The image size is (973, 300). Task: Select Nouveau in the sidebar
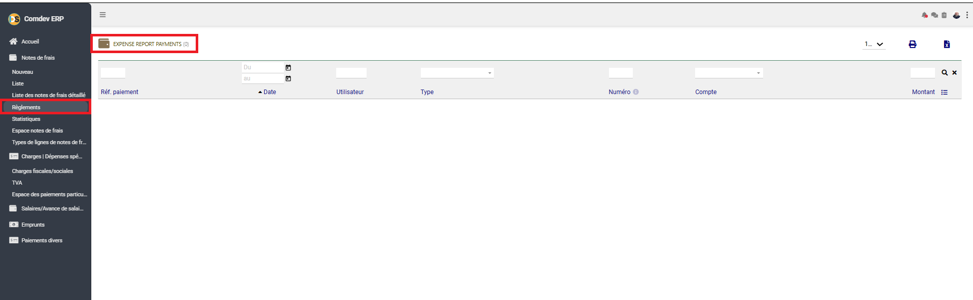coord(22,72)
